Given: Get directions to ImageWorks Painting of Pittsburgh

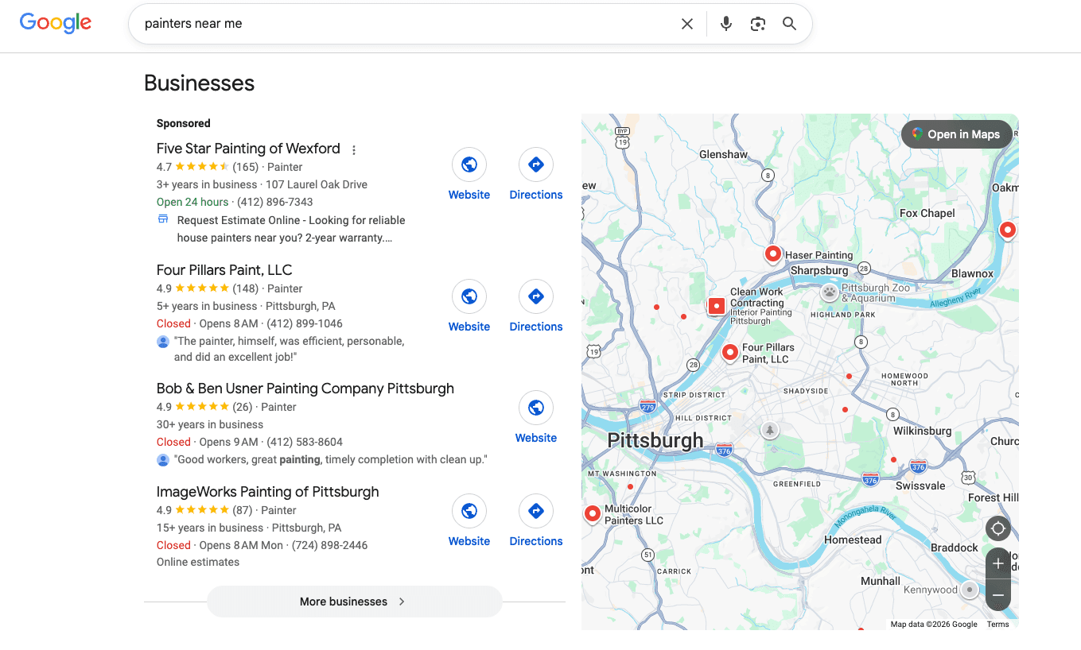Looking at the screenshot, I should point(536,511).
